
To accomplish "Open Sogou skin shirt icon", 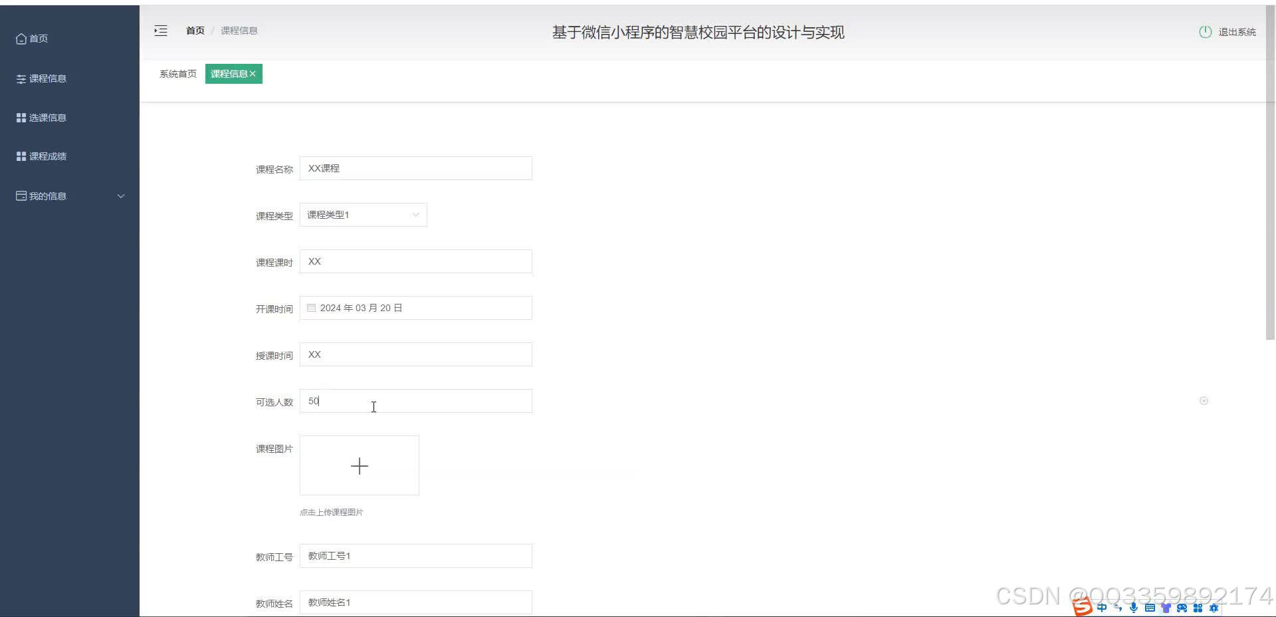I will pos(1166,608).
